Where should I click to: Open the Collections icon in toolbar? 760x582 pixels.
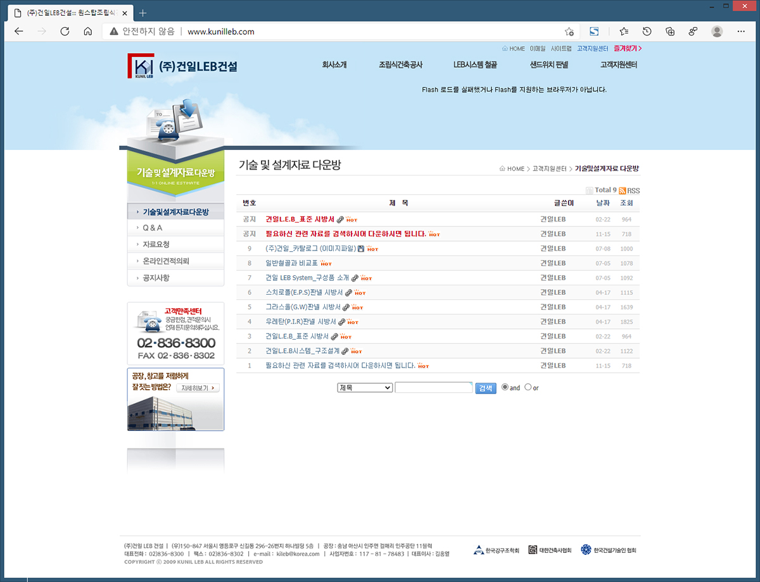tap(670, 32)
